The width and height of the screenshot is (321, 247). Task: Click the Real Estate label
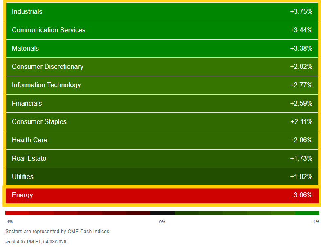[29, 159]
